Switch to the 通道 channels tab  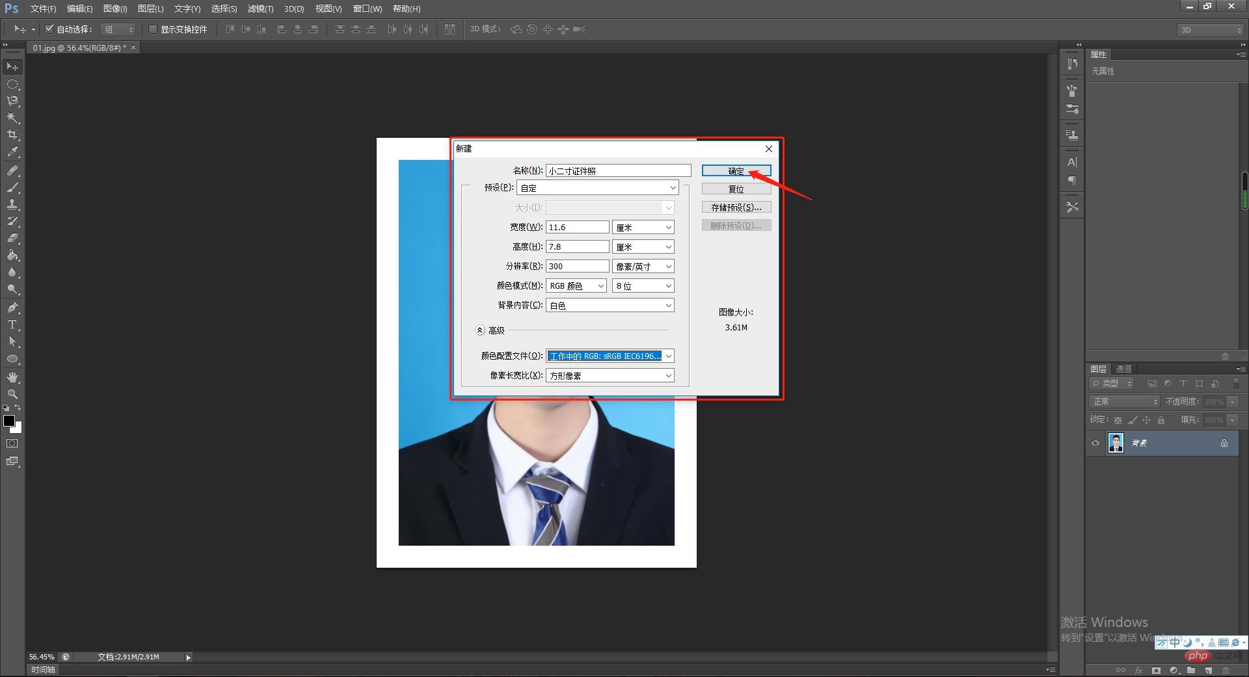[x=1123, y=369]
